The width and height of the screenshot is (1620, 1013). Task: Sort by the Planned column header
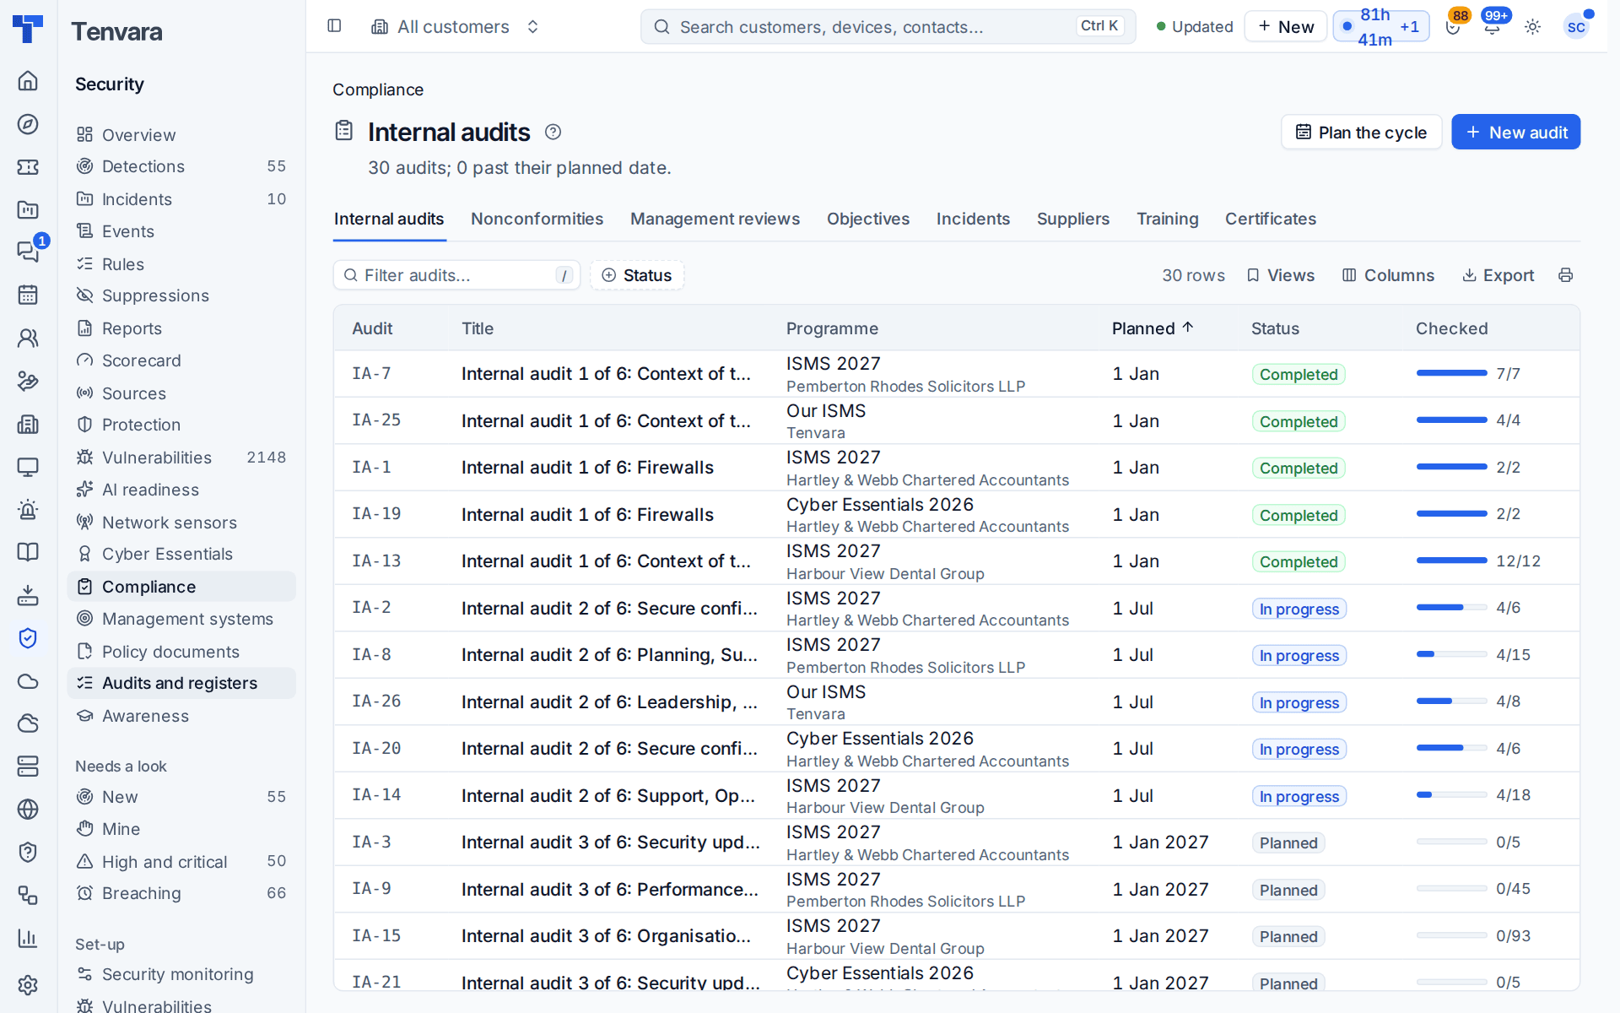point(1153,328)
